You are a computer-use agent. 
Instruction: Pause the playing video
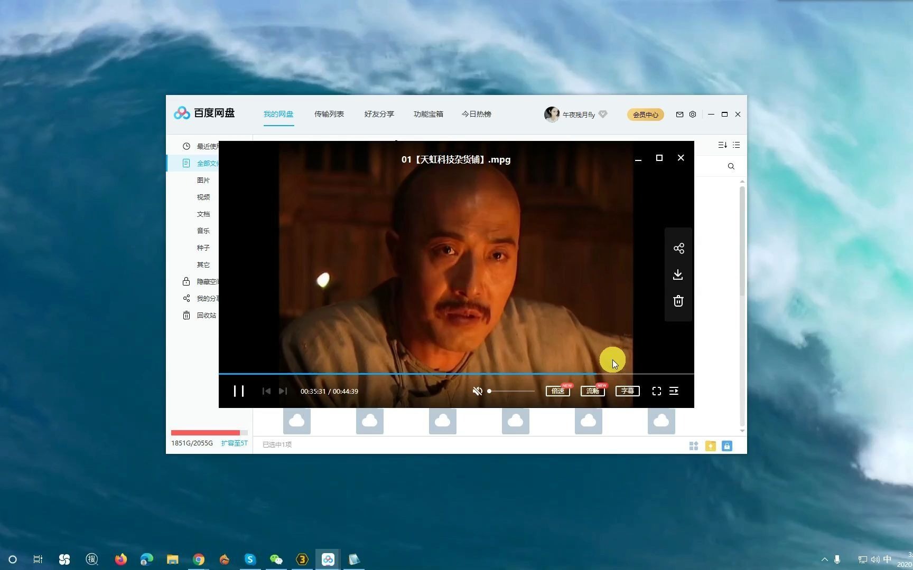click(239, 391)
